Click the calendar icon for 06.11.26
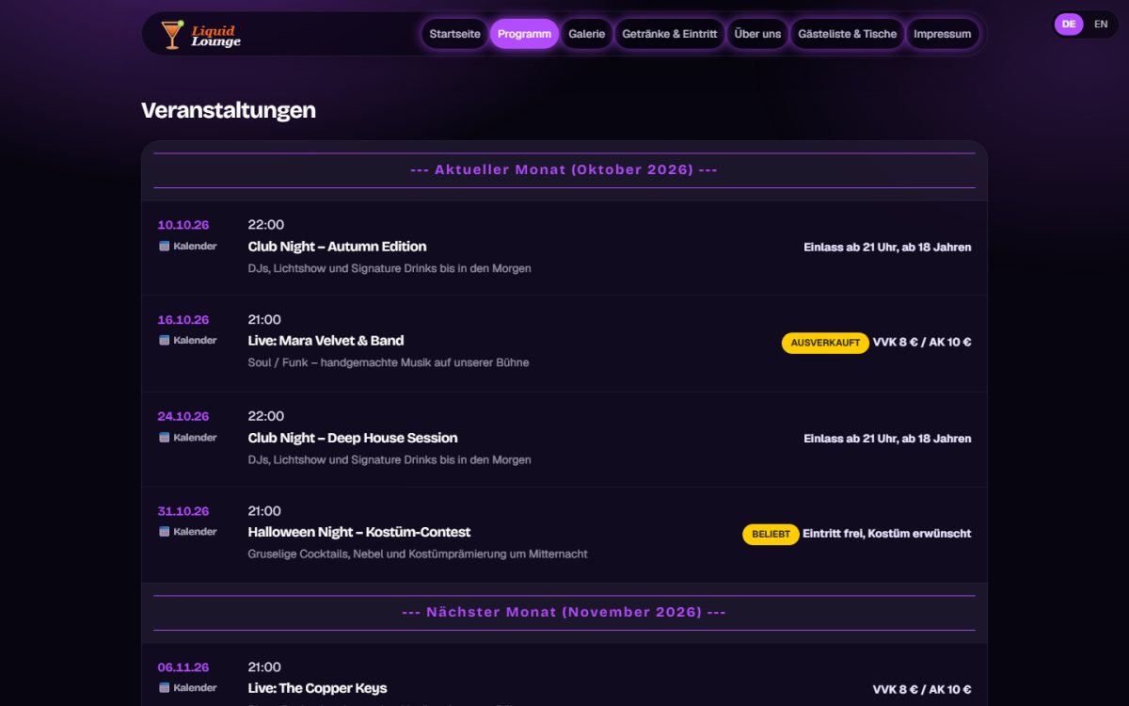 (x=164, y=688)
